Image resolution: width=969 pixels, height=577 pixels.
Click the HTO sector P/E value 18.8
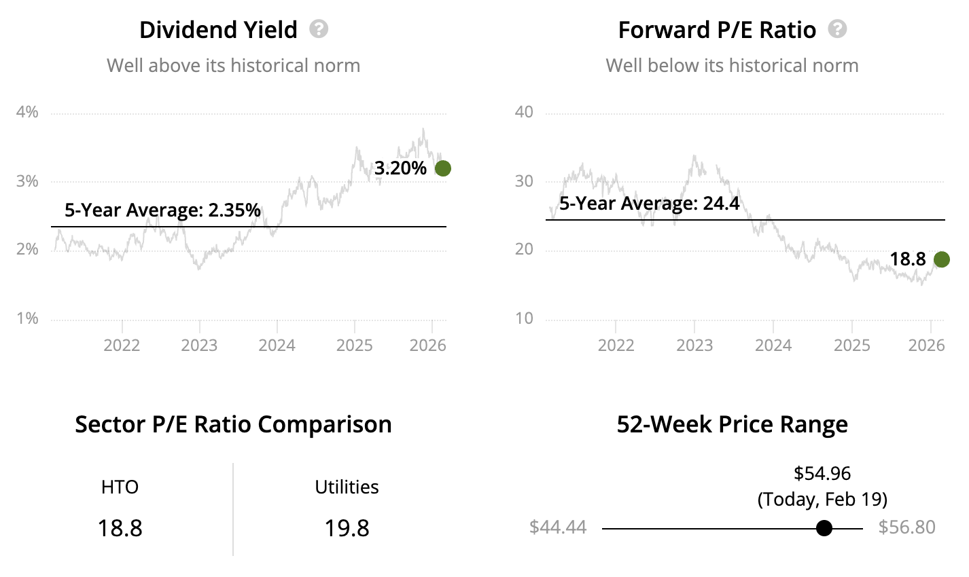[120, 528]
